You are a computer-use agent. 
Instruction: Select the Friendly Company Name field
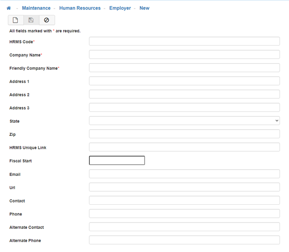[184, 68]
